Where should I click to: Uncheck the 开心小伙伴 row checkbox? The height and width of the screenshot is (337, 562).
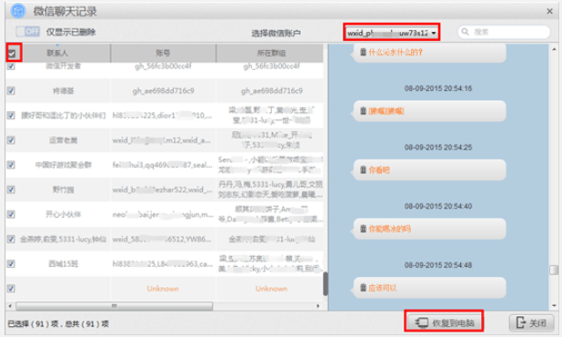click(x=11, y=214)
